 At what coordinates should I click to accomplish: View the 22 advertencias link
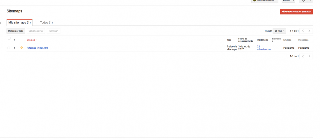[x=264, y=48]
